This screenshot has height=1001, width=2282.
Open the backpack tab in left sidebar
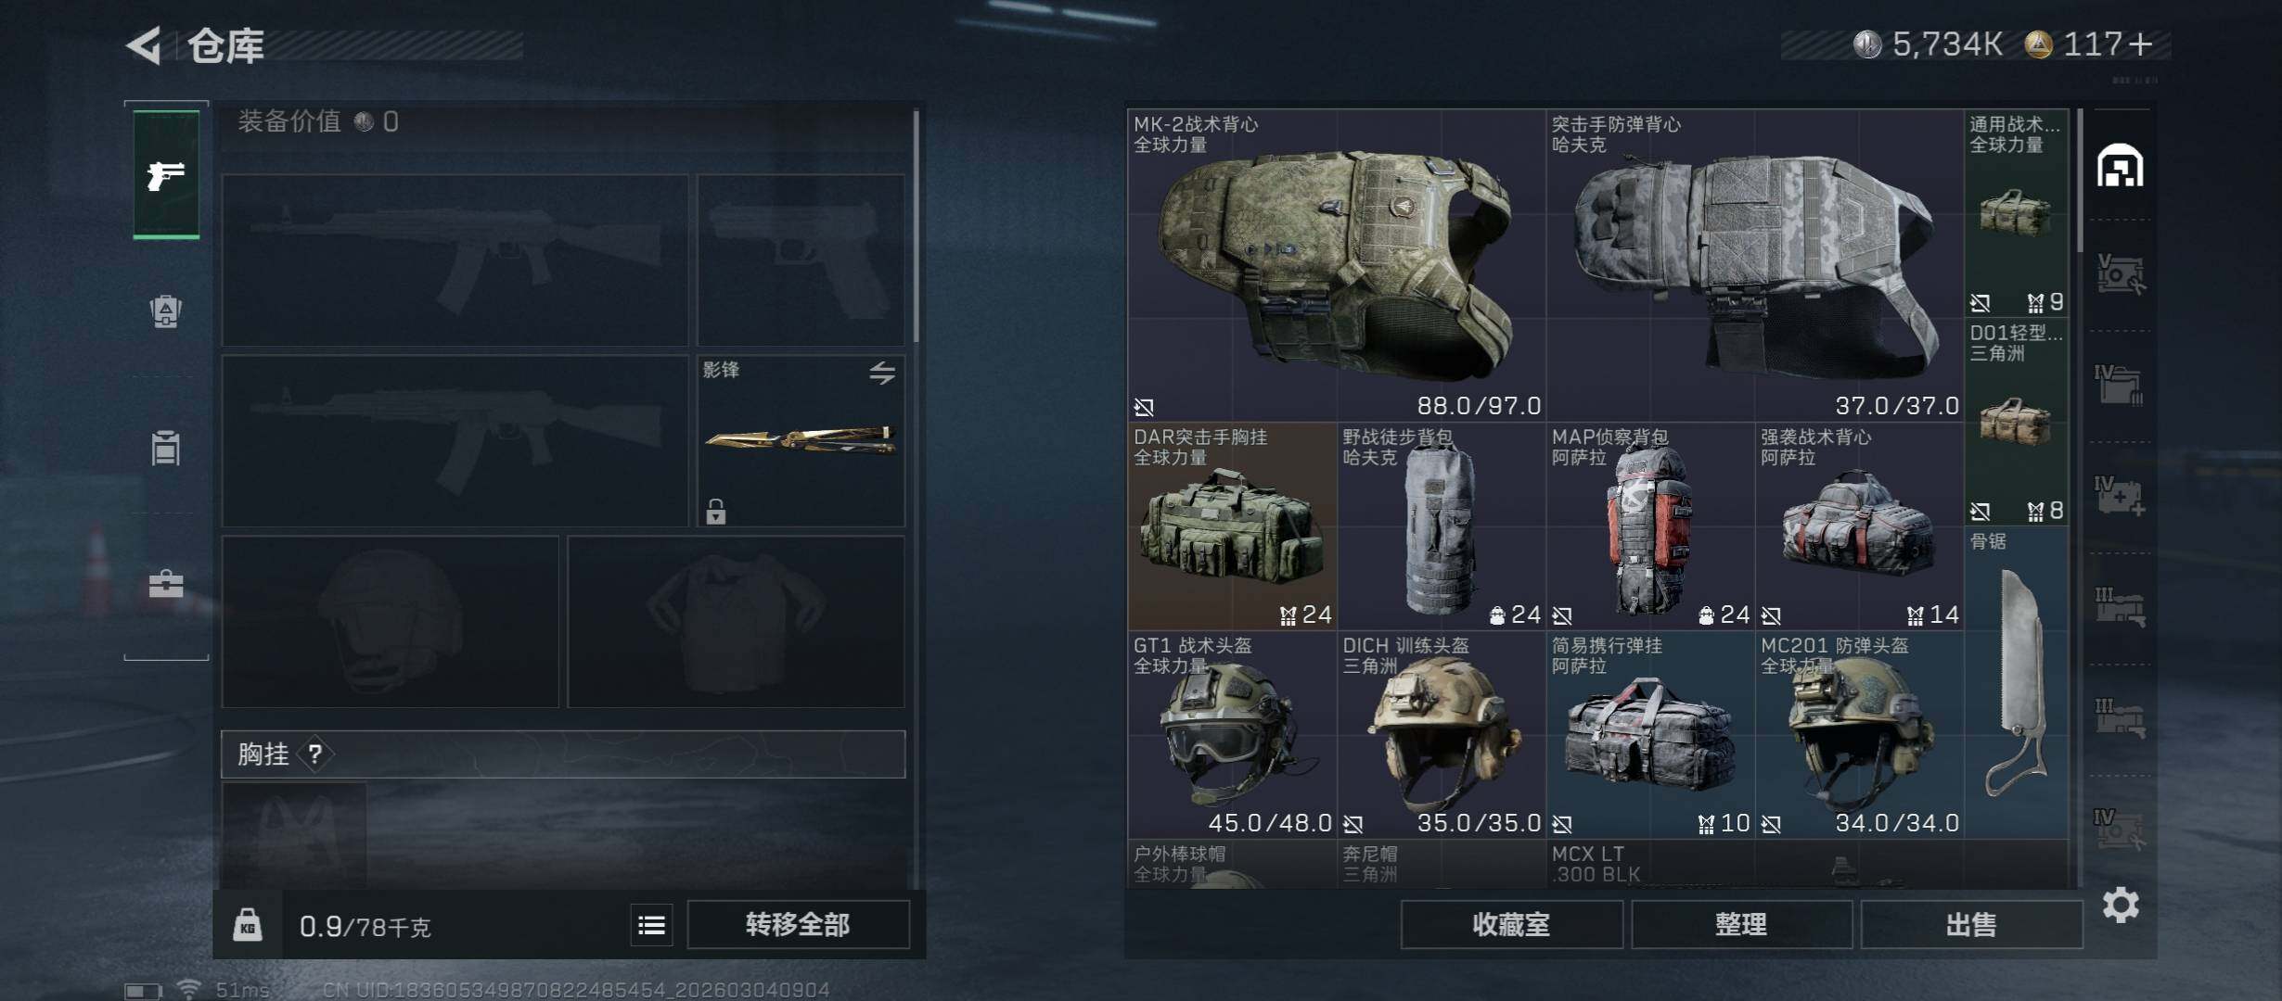pyautogui.click(x=166, y=311)
